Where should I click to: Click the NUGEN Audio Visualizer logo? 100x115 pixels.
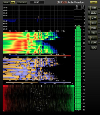[x=71, y=2]
